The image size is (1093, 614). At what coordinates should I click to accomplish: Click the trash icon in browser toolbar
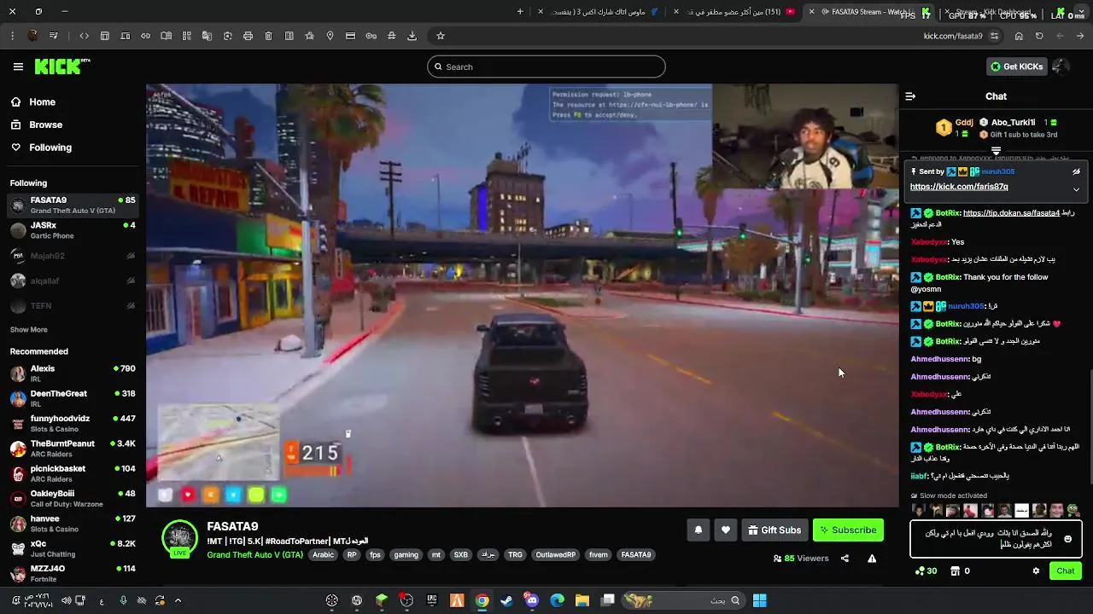(268, 36)
